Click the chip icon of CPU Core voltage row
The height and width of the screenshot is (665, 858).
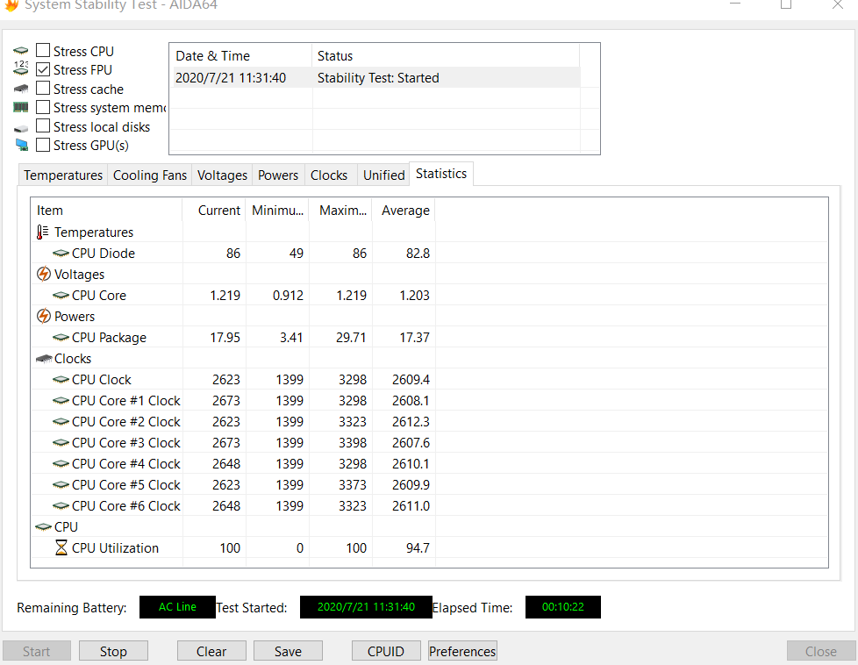click(61, 296)
